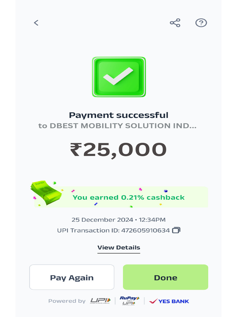This screenshot has width=237, height=317.
Task: Open View Details link
Action: coord(119,248)
